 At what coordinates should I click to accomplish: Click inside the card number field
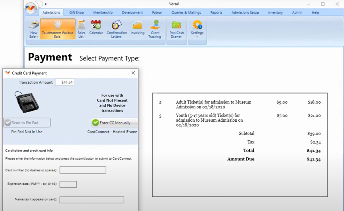[x=83, y=170]
